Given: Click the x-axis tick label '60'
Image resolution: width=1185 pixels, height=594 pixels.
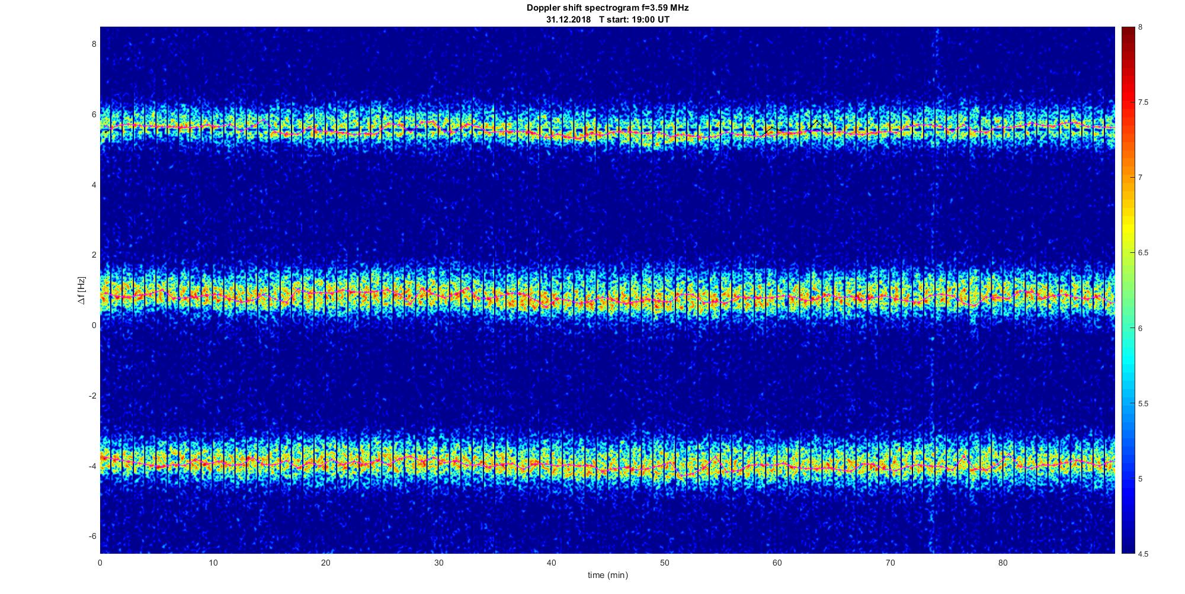Looking at the screenshot, I should pyautogui.click(x=777, y=562).
